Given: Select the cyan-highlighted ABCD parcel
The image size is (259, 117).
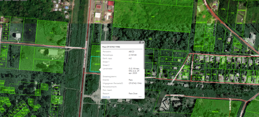Looking at the screenshot, I should pyautogui.click(x=95, y=64).
